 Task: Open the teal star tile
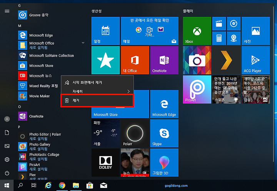(x=105, y=60)
